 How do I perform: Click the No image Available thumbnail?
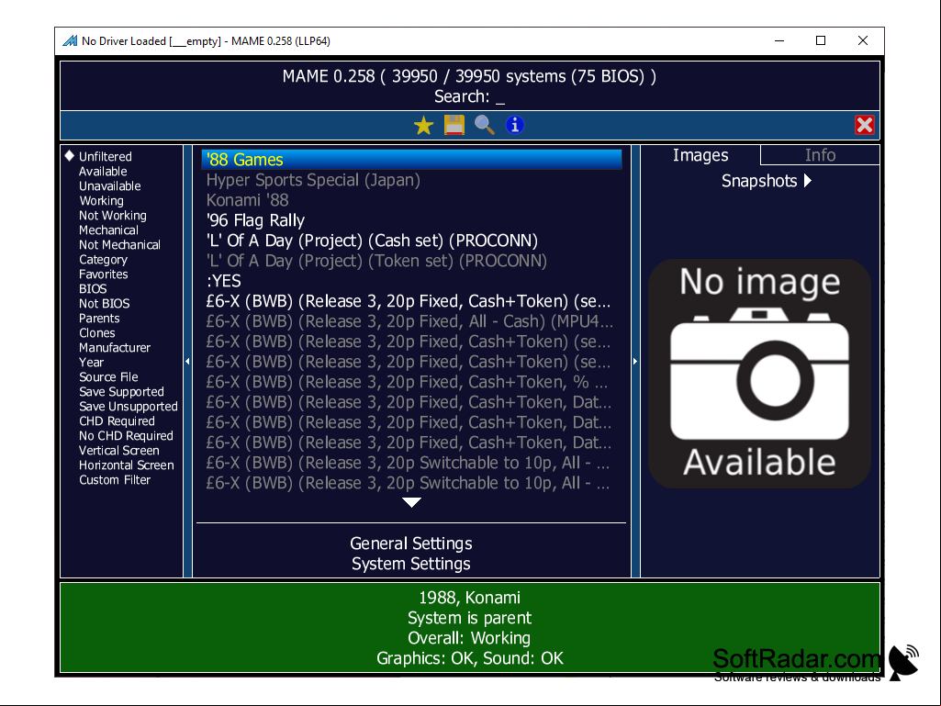click(x=759, y=374)
